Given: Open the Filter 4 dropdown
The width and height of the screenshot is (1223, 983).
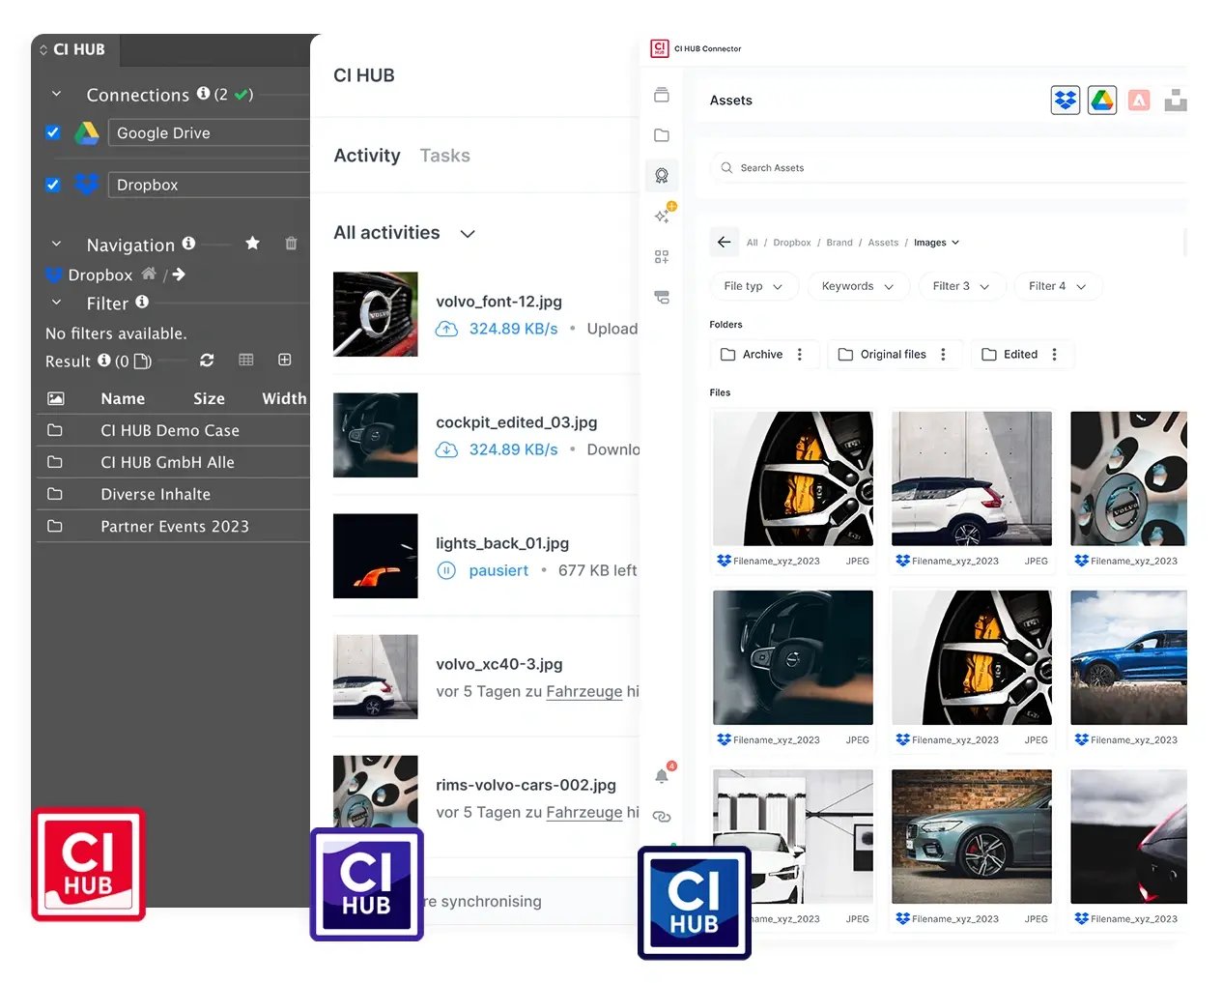Looking at the screenshot, I should [1058, 286].
